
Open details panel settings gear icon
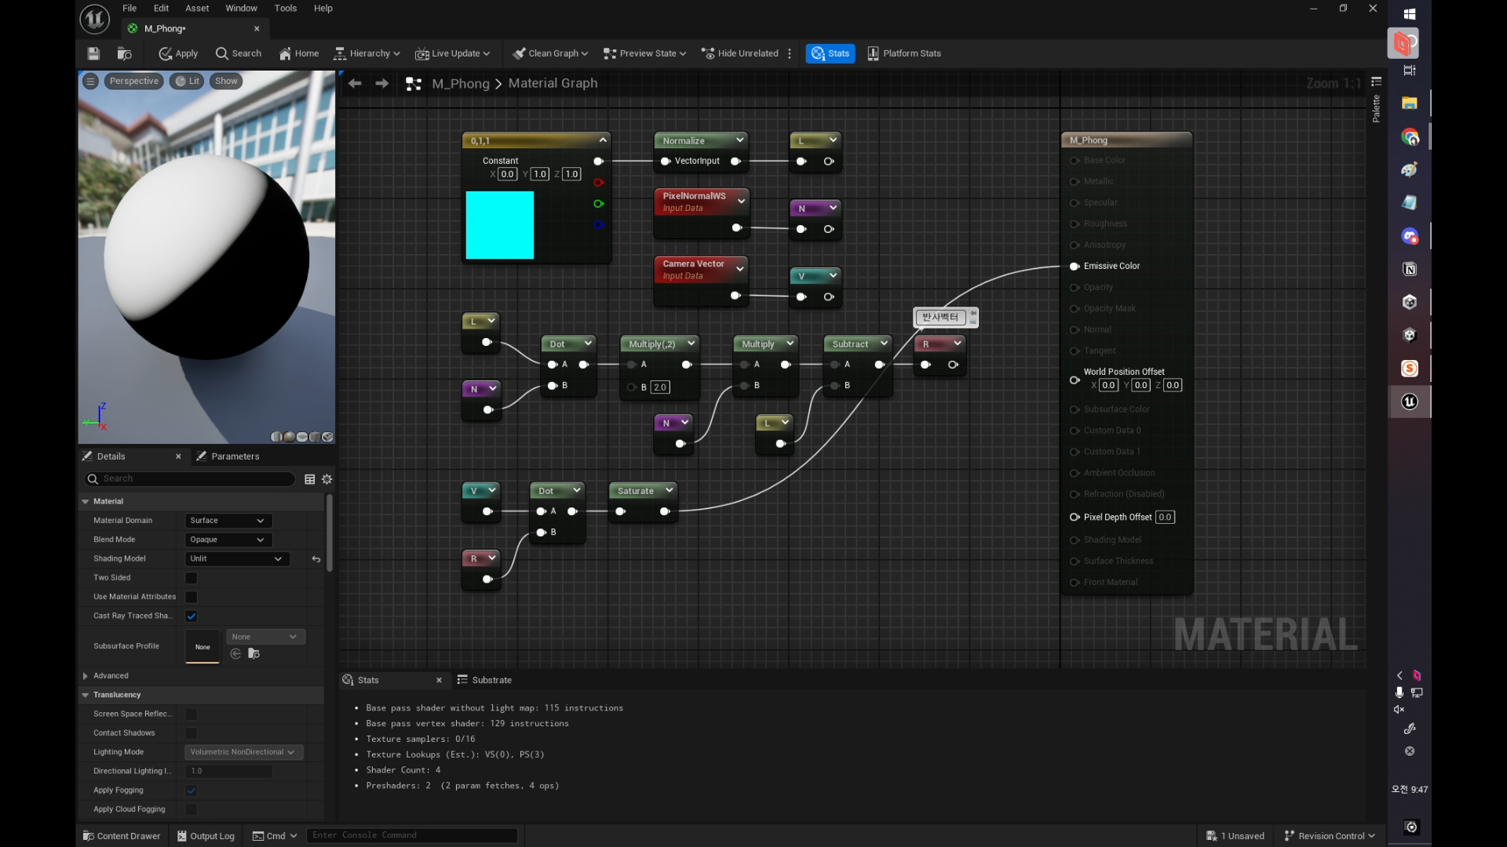327,479
